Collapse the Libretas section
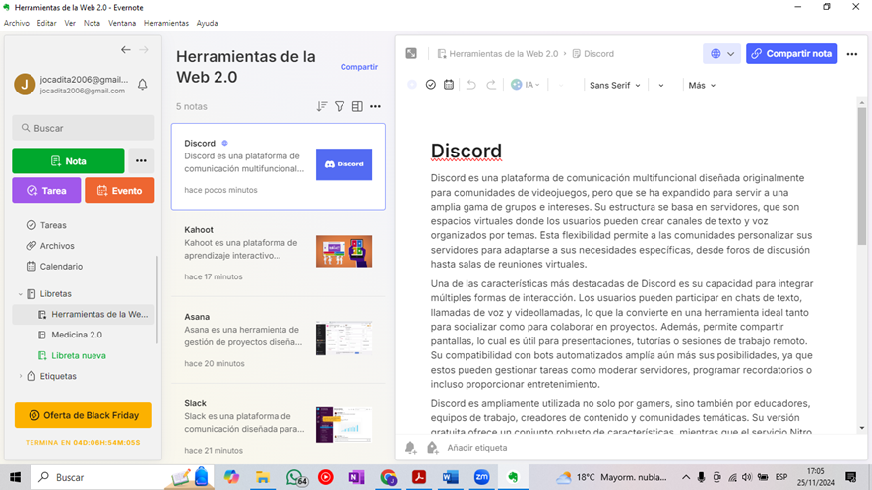Viewport: 872px width, 490px height. pos(21,293)
